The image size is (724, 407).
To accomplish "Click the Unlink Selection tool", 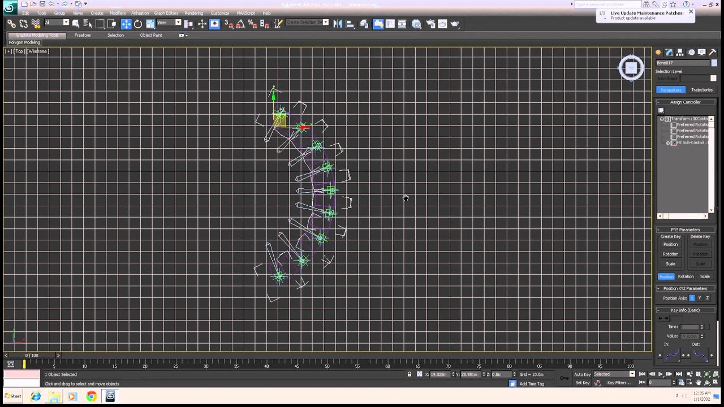I will (x=24, y=24).
